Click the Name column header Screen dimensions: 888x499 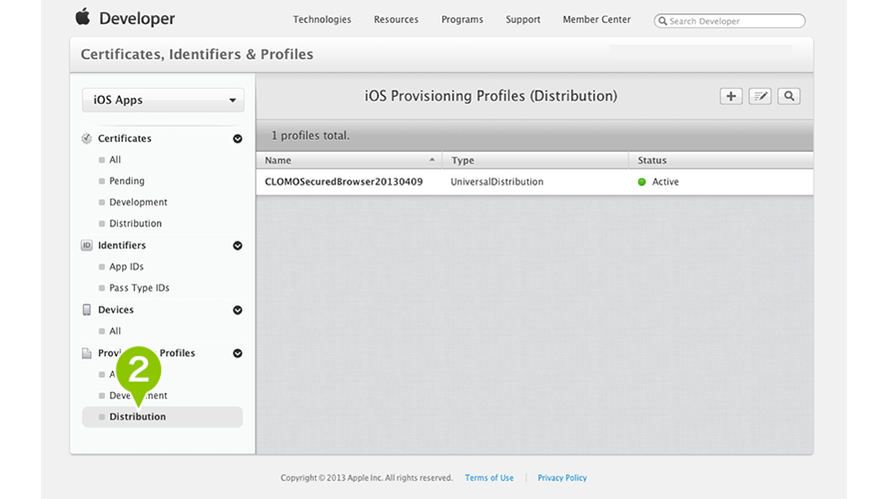pos(349,160)
